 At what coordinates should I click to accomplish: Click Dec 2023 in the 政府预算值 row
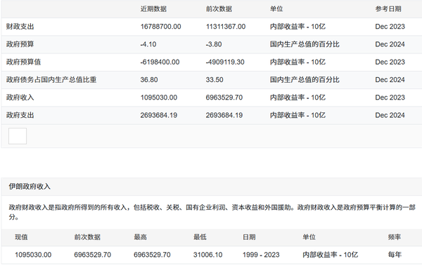click(x=390, y=62)
